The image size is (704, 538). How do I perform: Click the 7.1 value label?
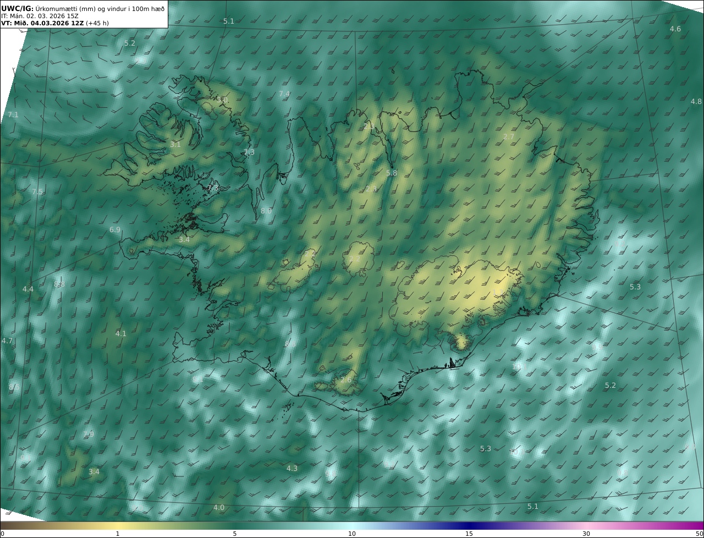click(x=13, y=115)
